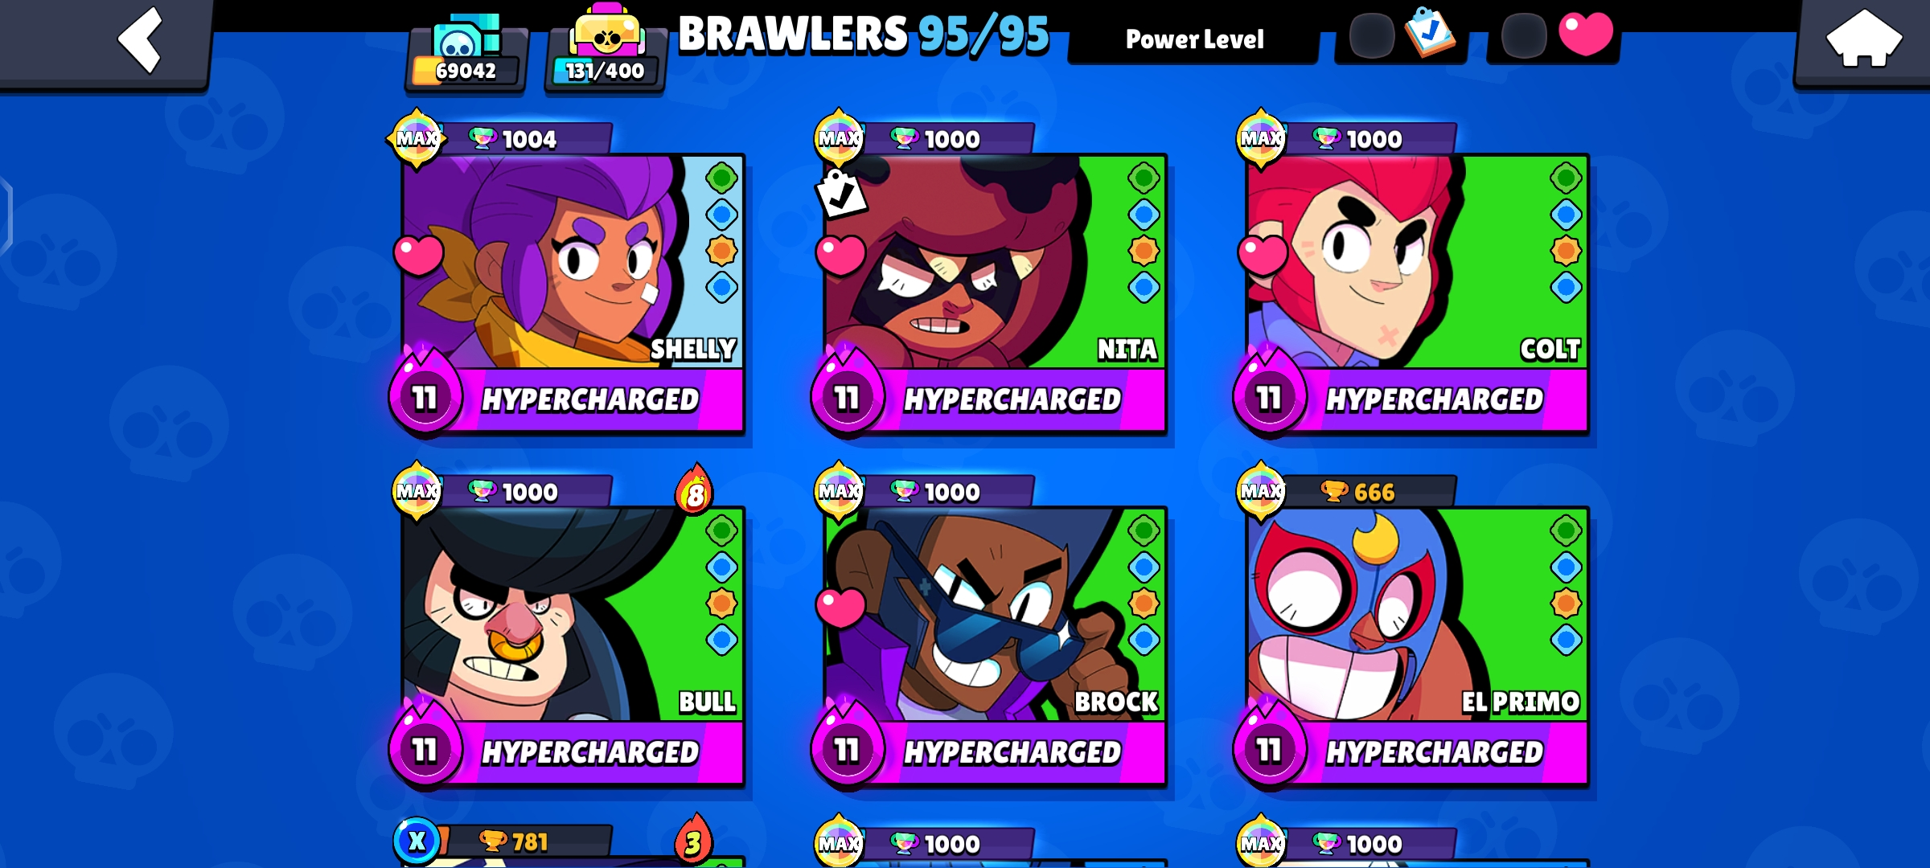
Task: Click Nita's HYPERCHARGED level 11 banner
Action: pyautogui.click(x=989, y=398)
